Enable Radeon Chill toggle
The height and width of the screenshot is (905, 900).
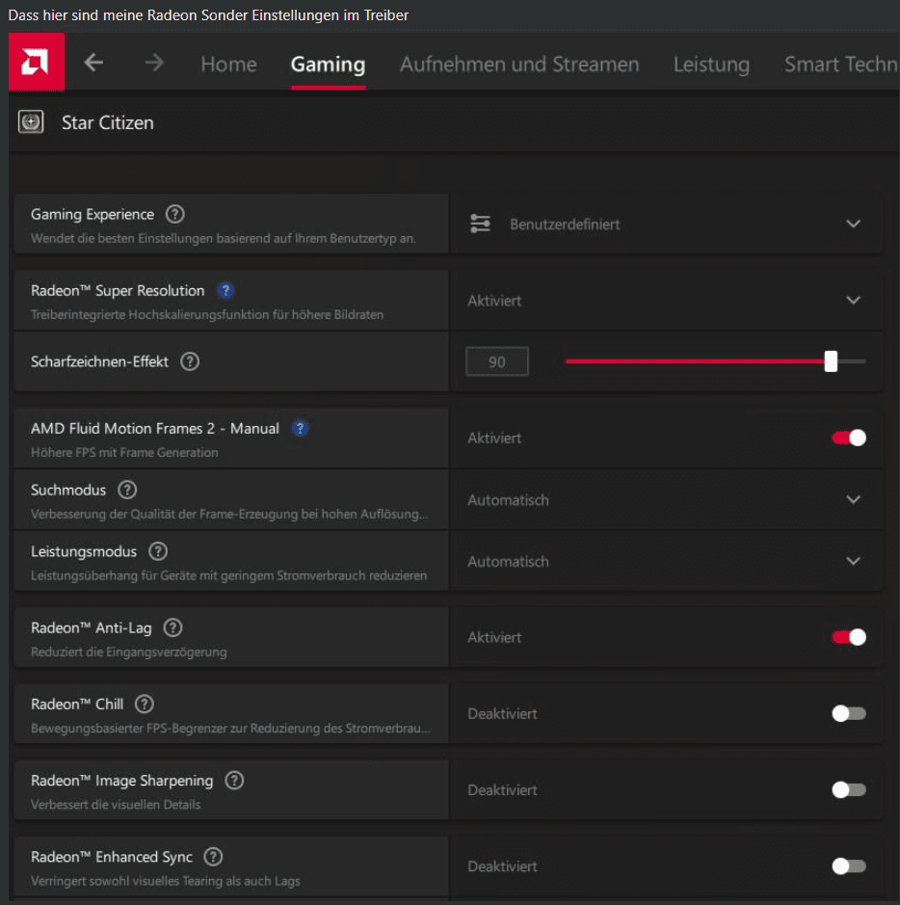pos(849,713)
